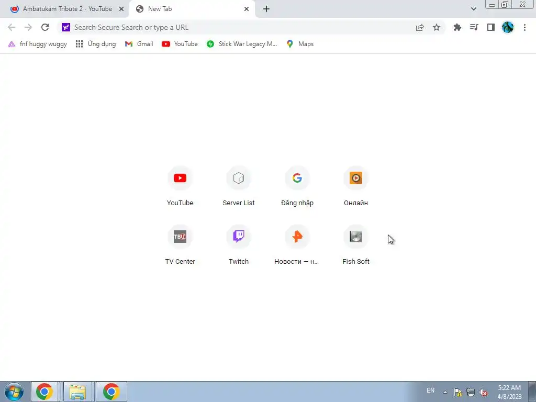Go back to the previous page
536x402 pixels.
pos(12,27)
